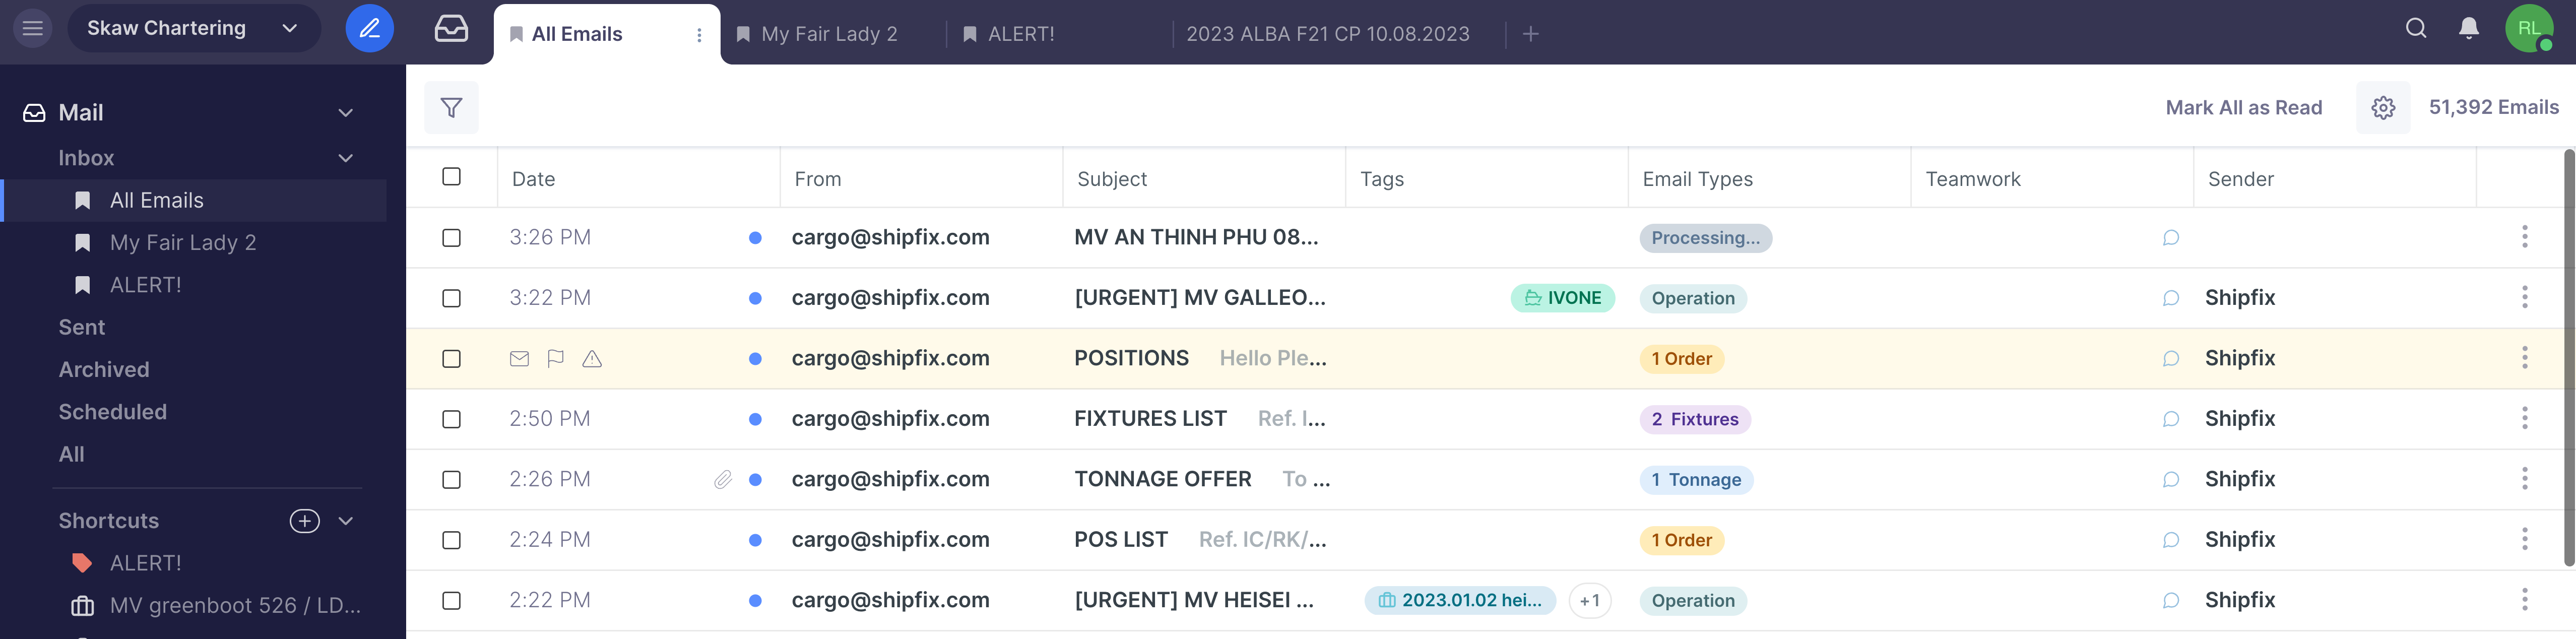The image size is (2576, 639).
Task: Check the checkbox on the TONNAGE OFFER row
Action: click(451, 479)
